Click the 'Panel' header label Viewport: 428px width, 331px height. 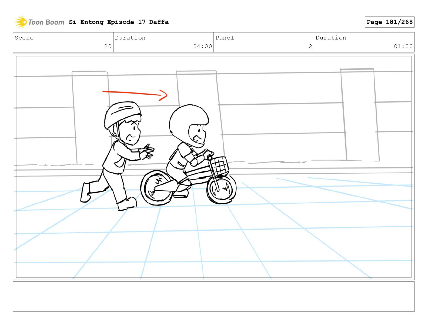point(225,38)
